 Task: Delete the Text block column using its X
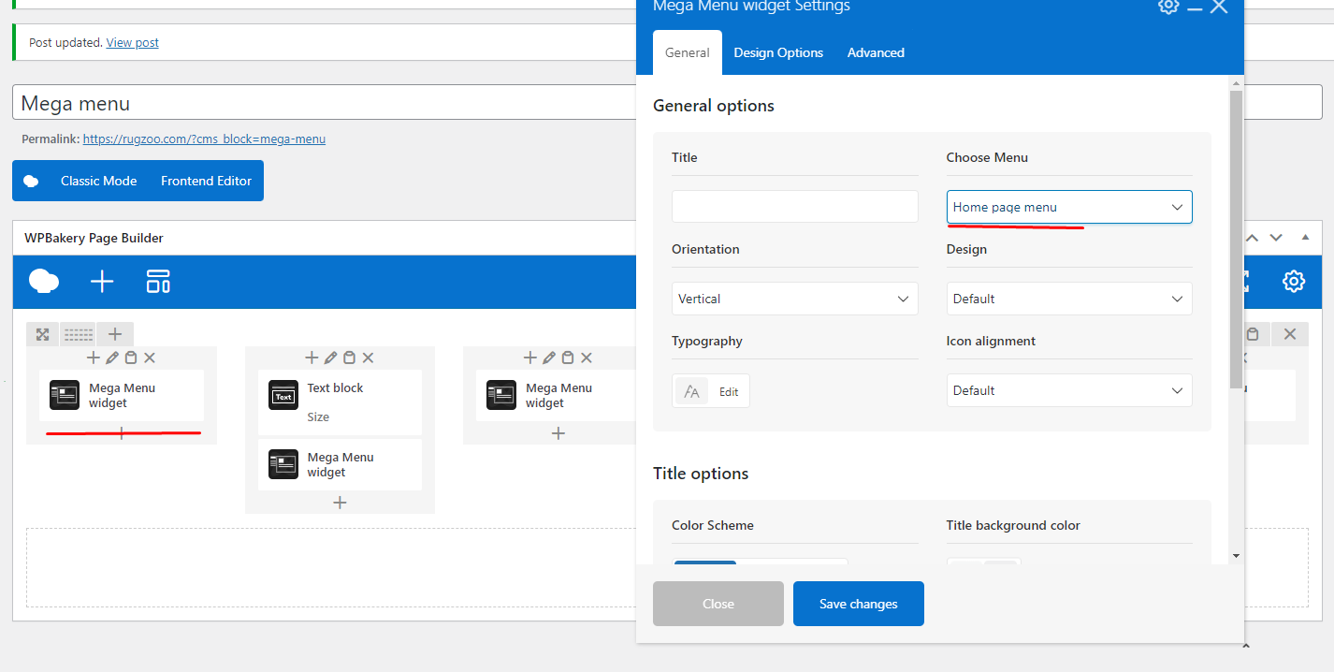(368, 358)
